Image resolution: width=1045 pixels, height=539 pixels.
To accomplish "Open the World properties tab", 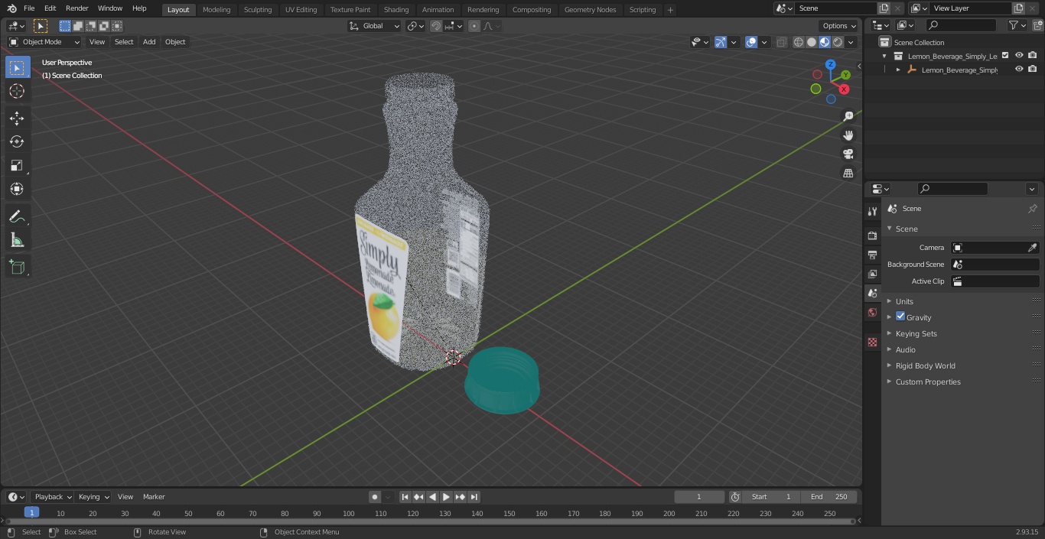I will (x=872, y=312).
